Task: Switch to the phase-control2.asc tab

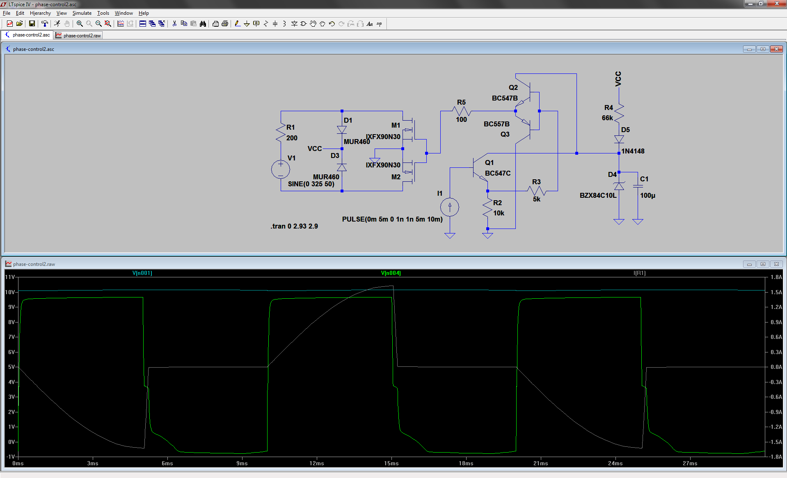Action: tap(27, 35)
